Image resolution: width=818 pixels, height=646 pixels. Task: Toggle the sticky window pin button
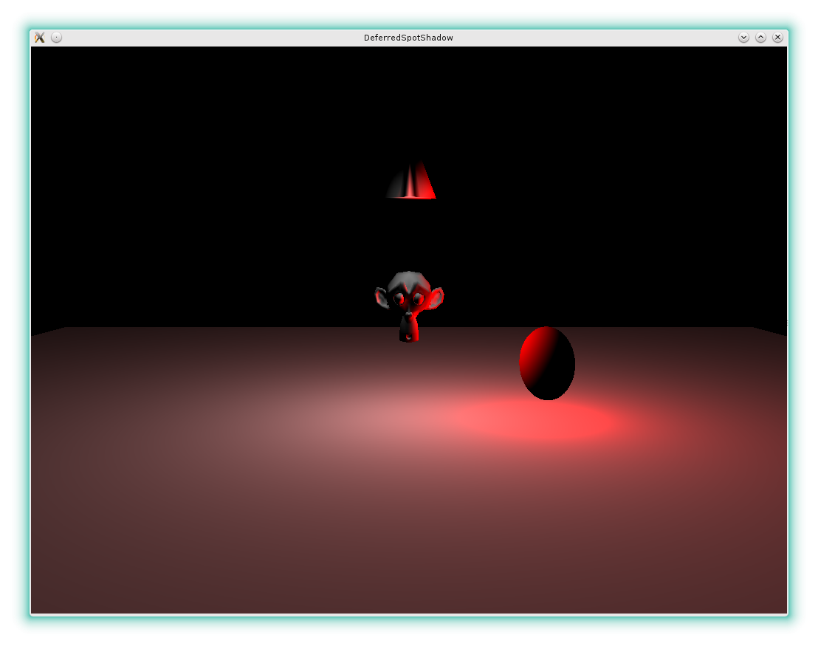(56, 38)
